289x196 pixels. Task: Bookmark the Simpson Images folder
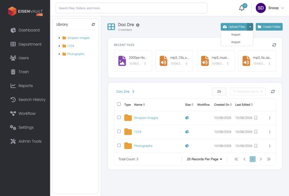point(256,118)
